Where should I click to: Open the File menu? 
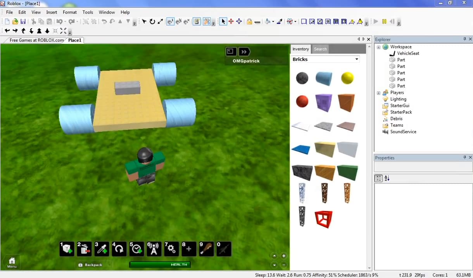point(9,12)
